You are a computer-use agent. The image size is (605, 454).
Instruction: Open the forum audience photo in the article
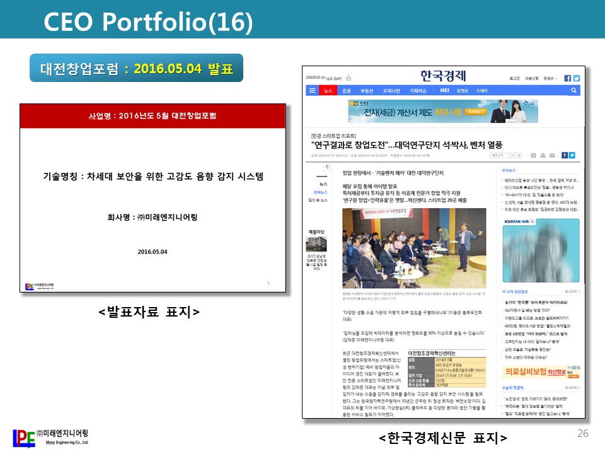pyautogui.click(x=414, y=248)
